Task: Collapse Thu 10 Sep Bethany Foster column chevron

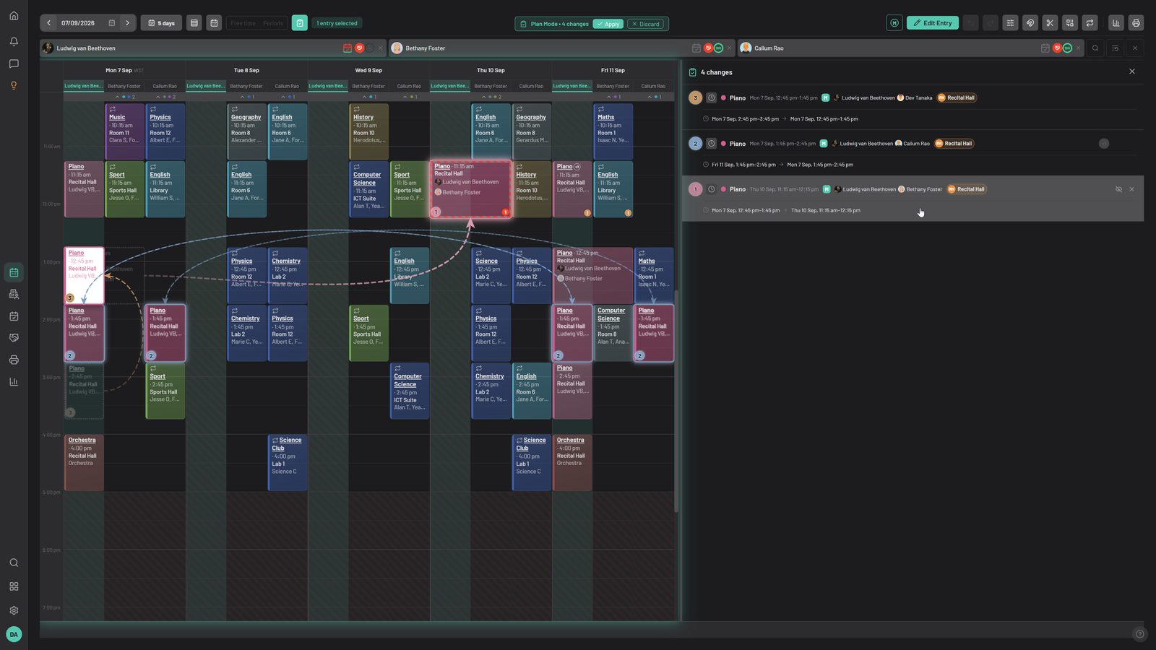Action: [484, 97]
